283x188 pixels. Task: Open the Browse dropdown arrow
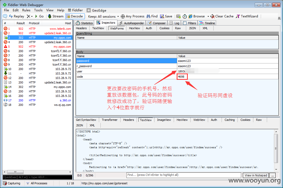[208, 16]
